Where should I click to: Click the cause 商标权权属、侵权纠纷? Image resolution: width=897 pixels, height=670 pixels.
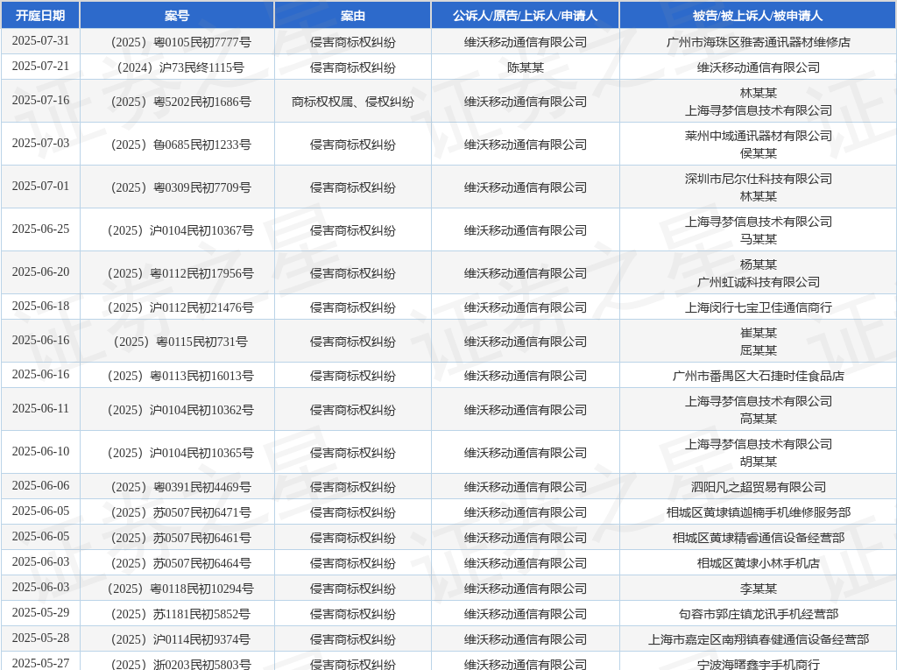pos(352,102)
